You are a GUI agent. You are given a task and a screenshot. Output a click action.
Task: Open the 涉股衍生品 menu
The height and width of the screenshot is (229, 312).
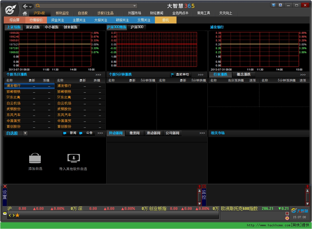(x=105, y=13)
